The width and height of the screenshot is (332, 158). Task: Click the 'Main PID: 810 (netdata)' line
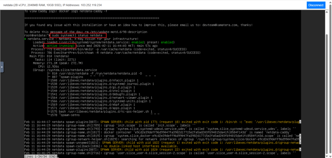coord(49,56)
